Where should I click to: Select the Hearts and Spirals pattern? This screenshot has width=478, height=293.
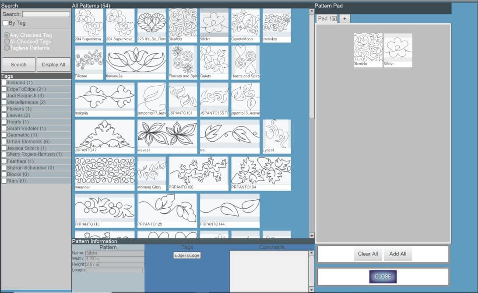click(245, 60)
